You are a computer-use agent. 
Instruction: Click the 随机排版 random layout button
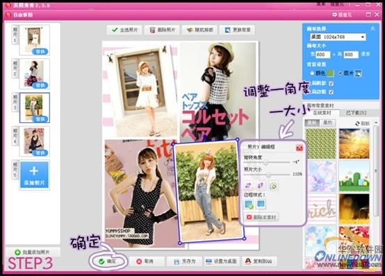pyautogui.click(x=199, y=30)
